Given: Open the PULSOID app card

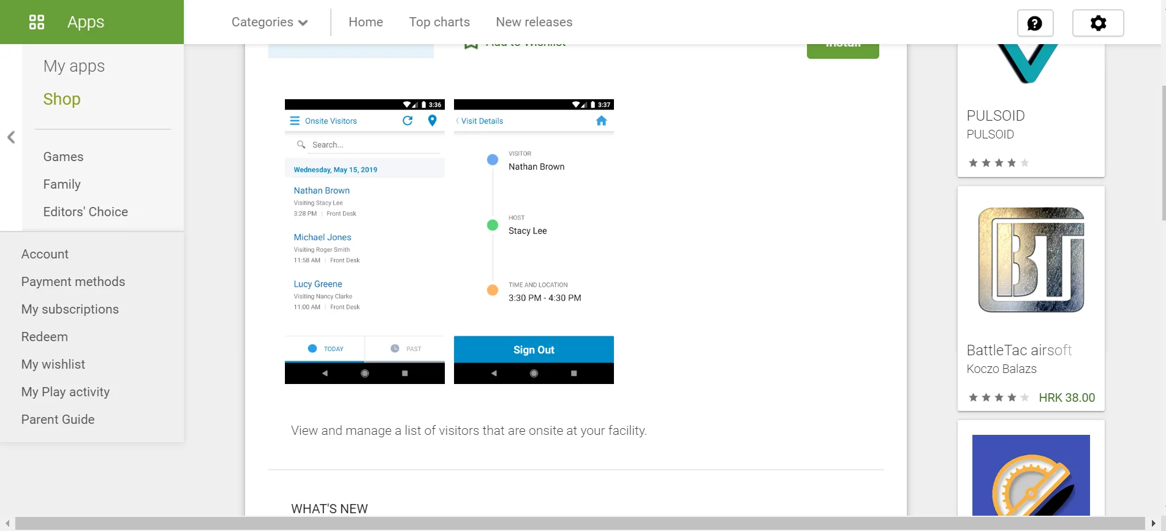Looking at the screenshot, I should [1031, 110].
